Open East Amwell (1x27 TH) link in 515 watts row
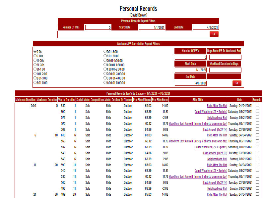The height and width of the screenshot is (198, 265). coord(215,182)
